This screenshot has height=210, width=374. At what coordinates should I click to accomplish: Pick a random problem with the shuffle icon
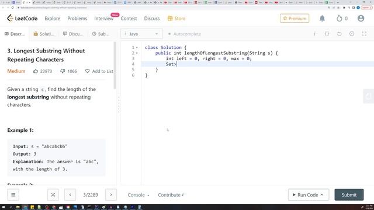[x=53, y=195]
